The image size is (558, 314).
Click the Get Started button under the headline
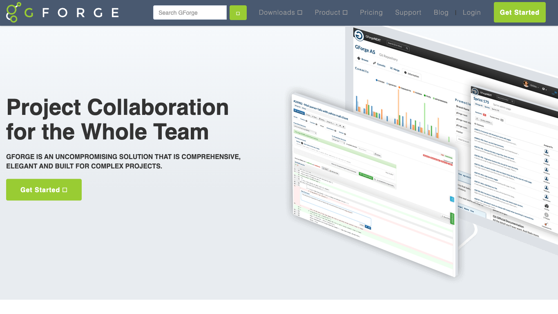coord(44,190)
